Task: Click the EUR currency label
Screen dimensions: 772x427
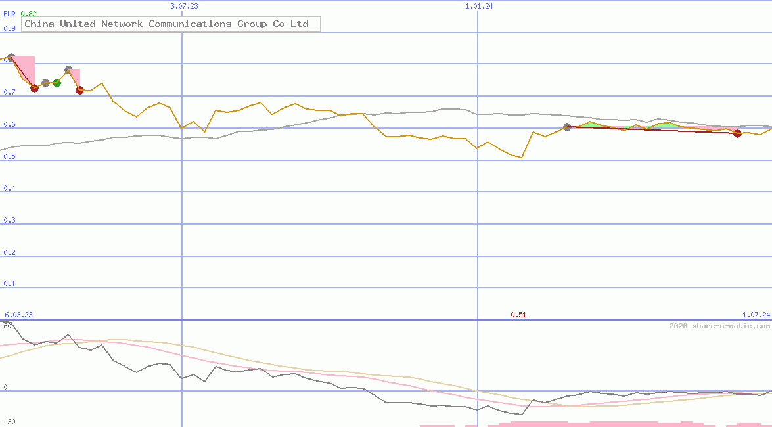Action: 9,13
